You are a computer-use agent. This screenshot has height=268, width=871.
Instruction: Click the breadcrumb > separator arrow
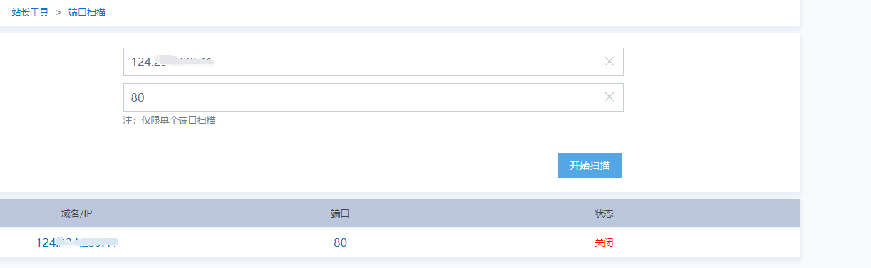[58, 12]
